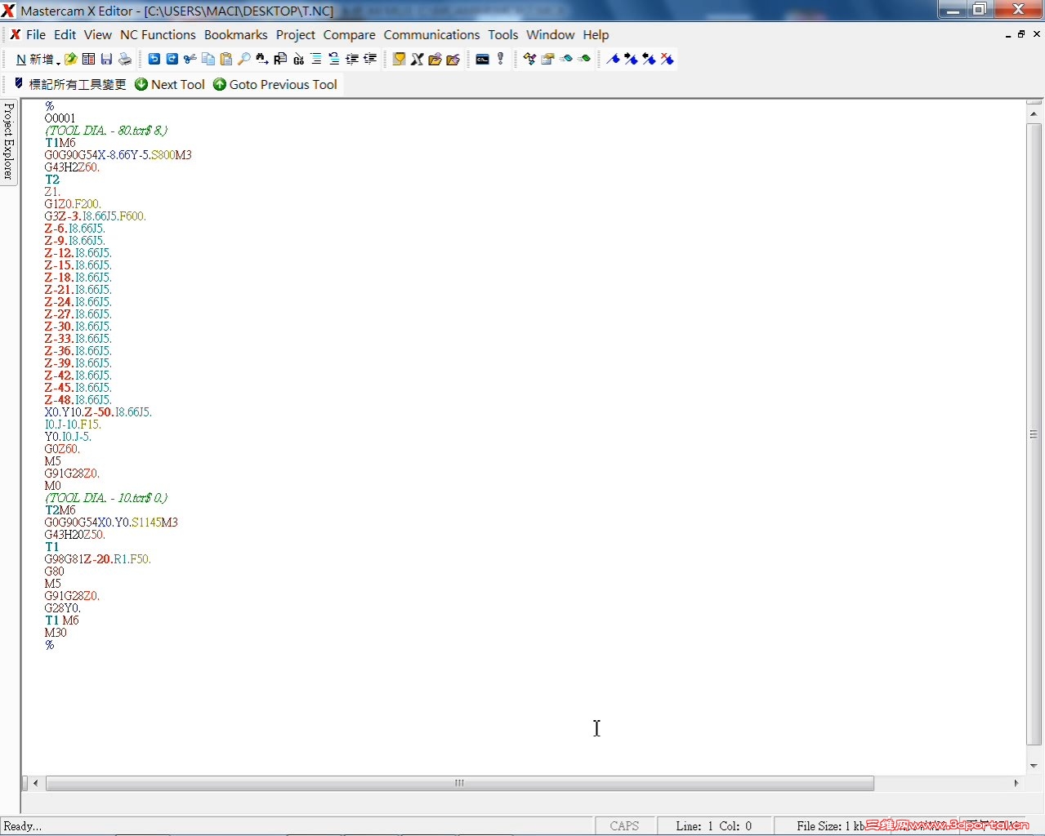Open the Window menu
Image resolution: width=1045 pixels, height=836 pixels.
[x=550, y=34]
